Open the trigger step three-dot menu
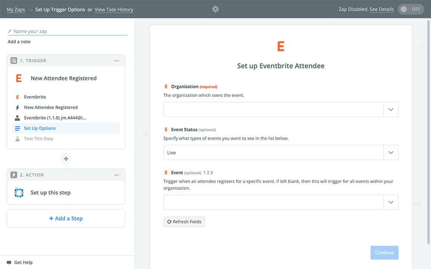This screenshot has height=269, width=431. (116, 61)
